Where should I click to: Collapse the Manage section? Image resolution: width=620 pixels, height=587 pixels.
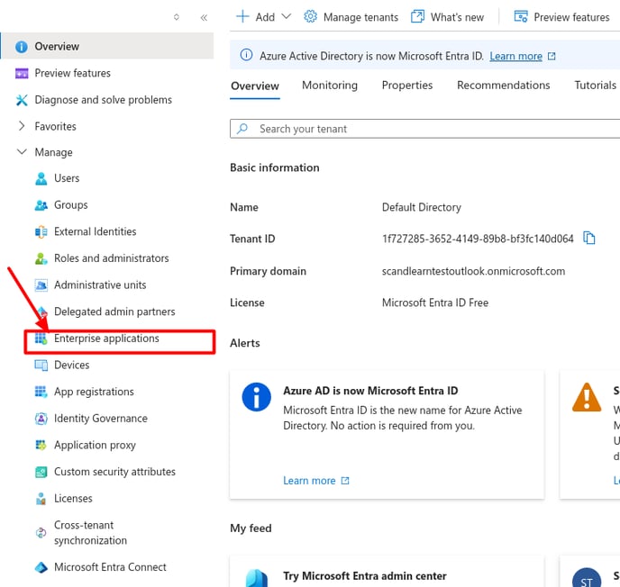[x=22, y=151]
